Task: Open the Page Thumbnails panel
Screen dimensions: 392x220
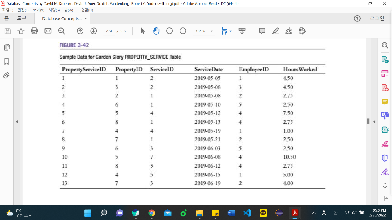Action: point(7,47)
